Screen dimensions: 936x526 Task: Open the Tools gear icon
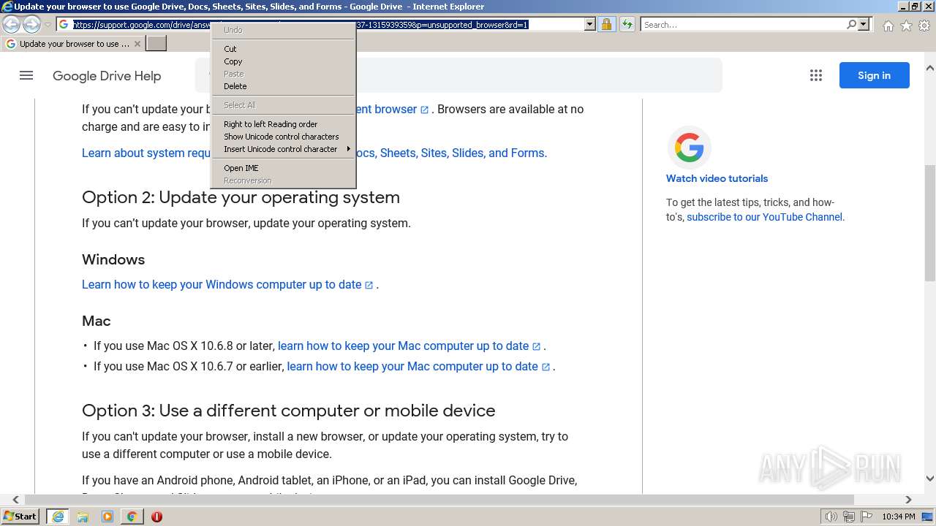924,26
